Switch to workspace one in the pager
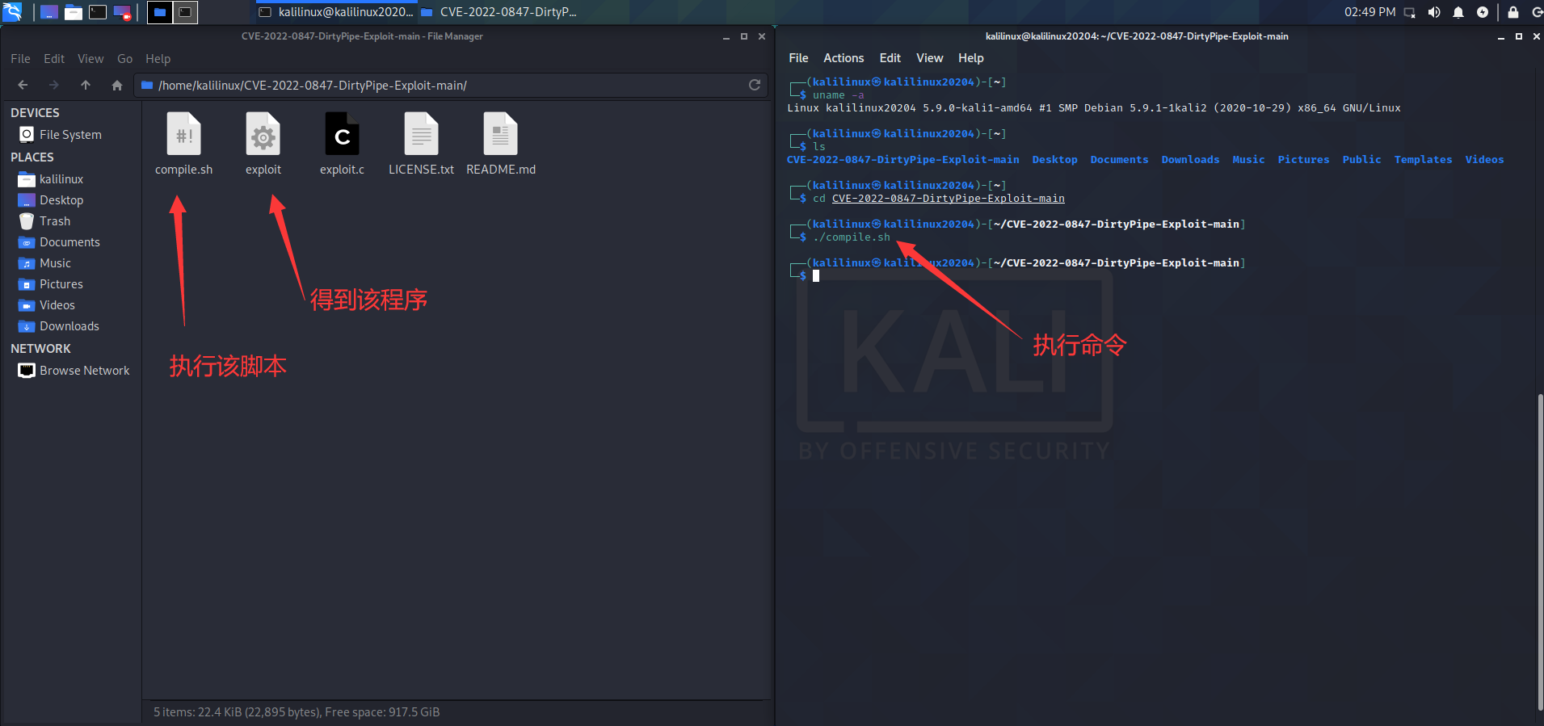 [x=160, y=12]
